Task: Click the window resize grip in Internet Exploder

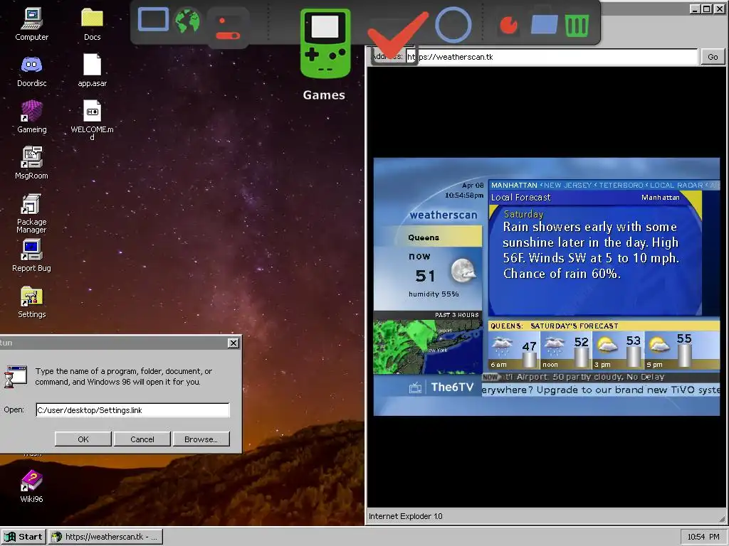Action: [722, 519]
